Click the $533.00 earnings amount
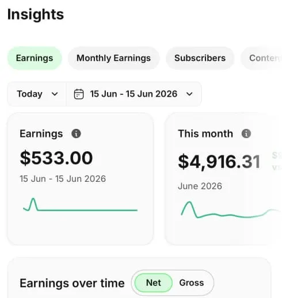 56,158
